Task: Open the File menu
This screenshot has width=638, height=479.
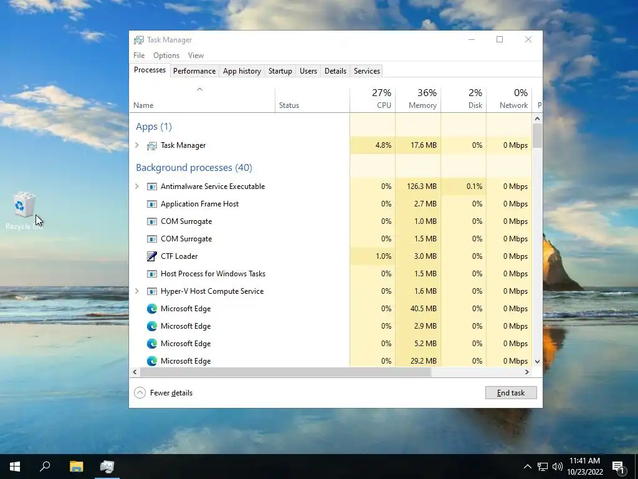Action: click(139, 56)
